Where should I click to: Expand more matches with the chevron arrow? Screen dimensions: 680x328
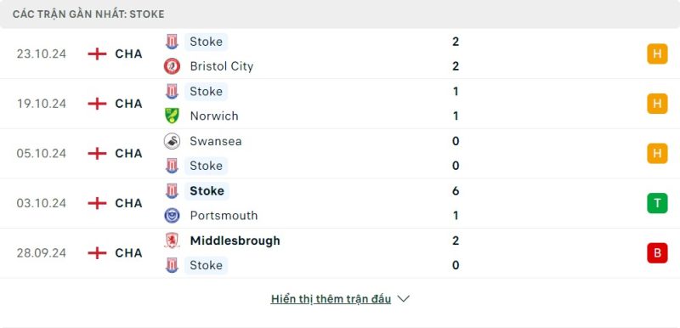pyautogui.click(x=403, y=299)
